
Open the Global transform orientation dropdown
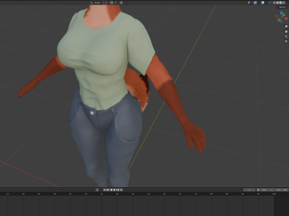click(x=96, y=2)
